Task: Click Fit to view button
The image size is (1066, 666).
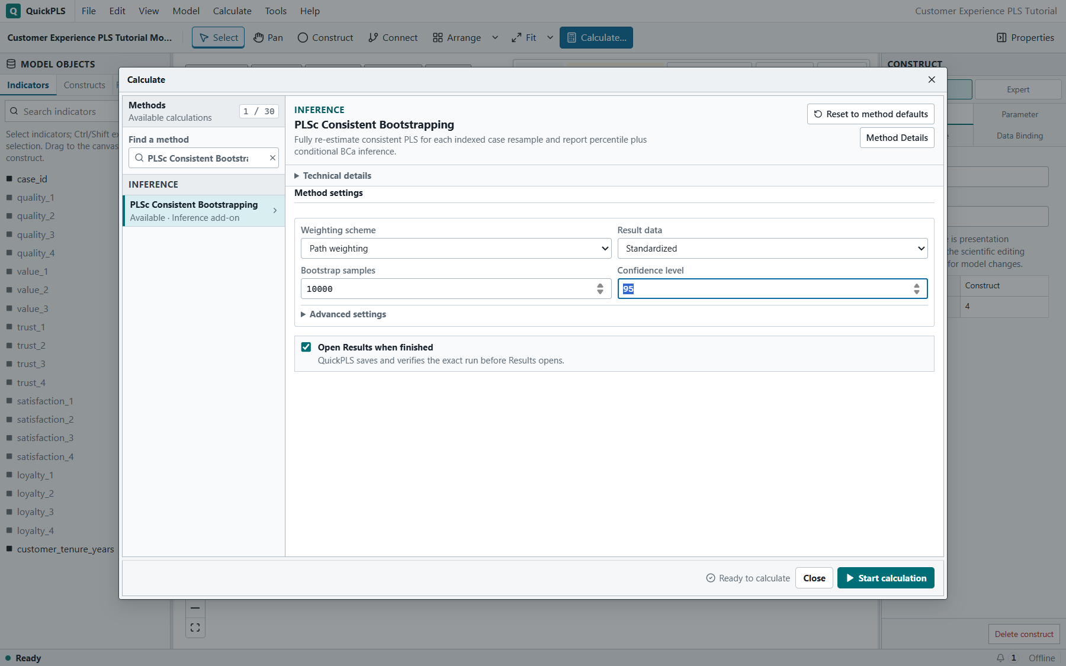Action: pyautogui.click(x=524, y=37)
